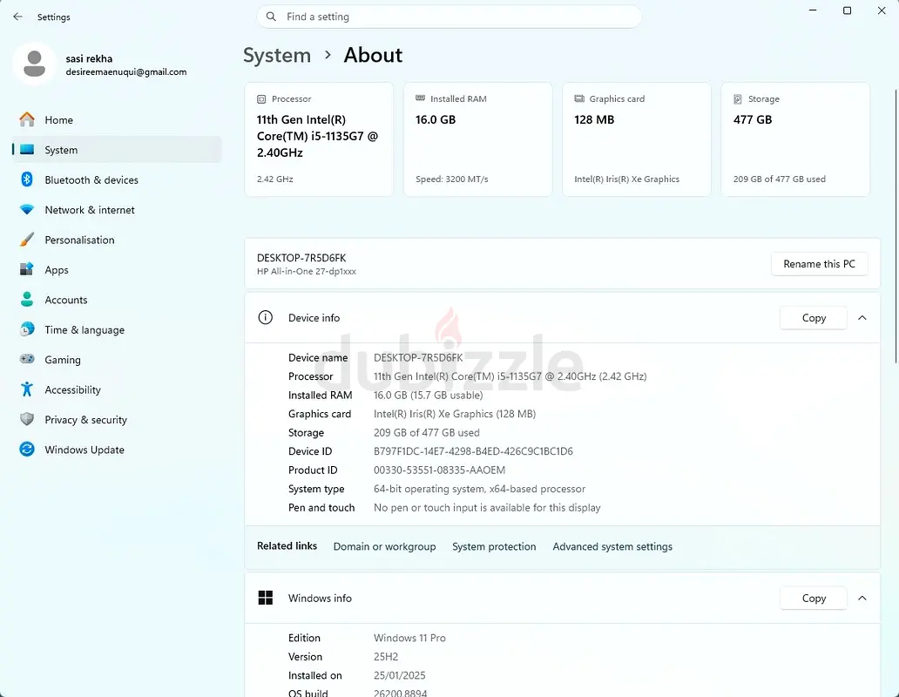
Task: Click the HP All-in-One 27-dp1xxx text
Action: click(306, 272)
